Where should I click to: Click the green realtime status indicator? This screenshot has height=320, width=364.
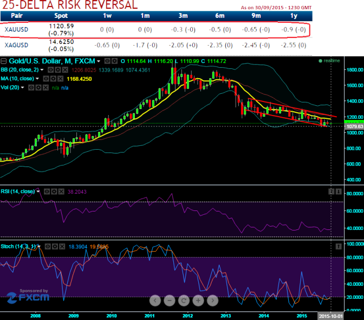click(329, 61)
